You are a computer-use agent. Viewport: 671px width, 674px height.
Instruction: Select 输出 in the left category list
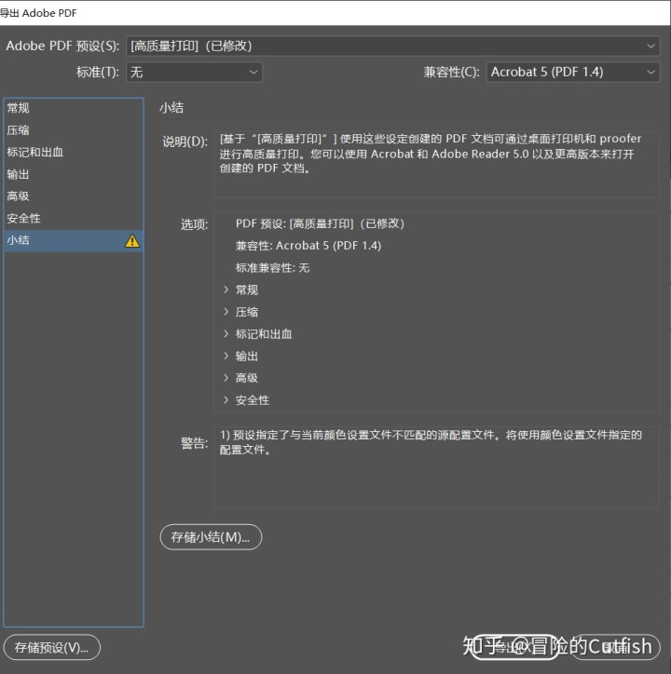(x=74, y=174)
